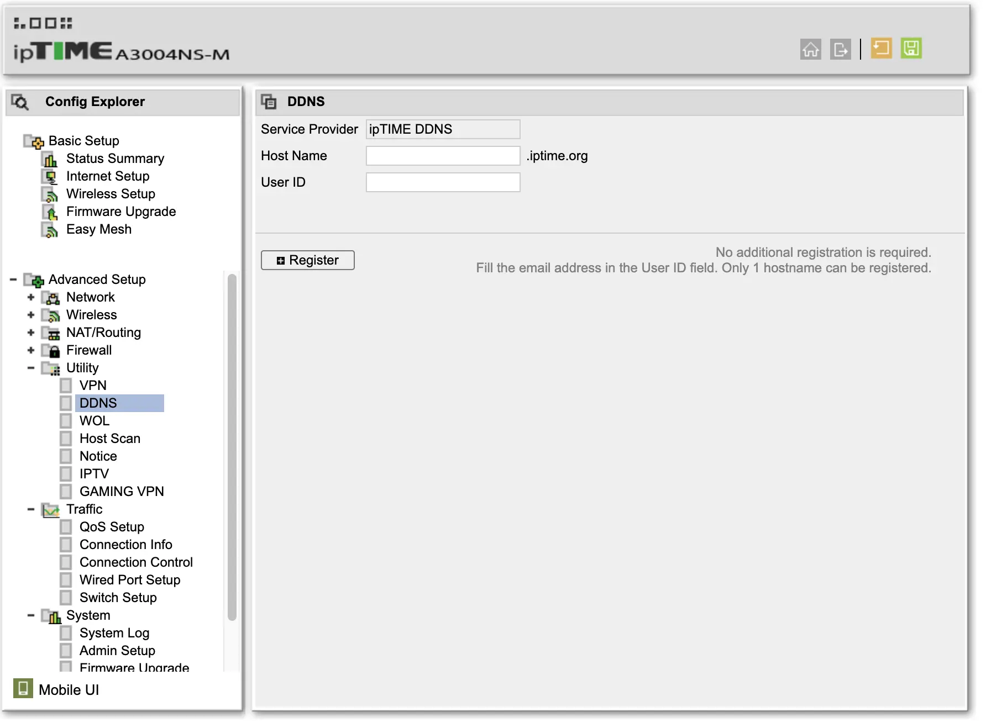Click the Wireless Setup signal icon
Viewport: 986px width, 728px height.
click(x=50, y=194)
